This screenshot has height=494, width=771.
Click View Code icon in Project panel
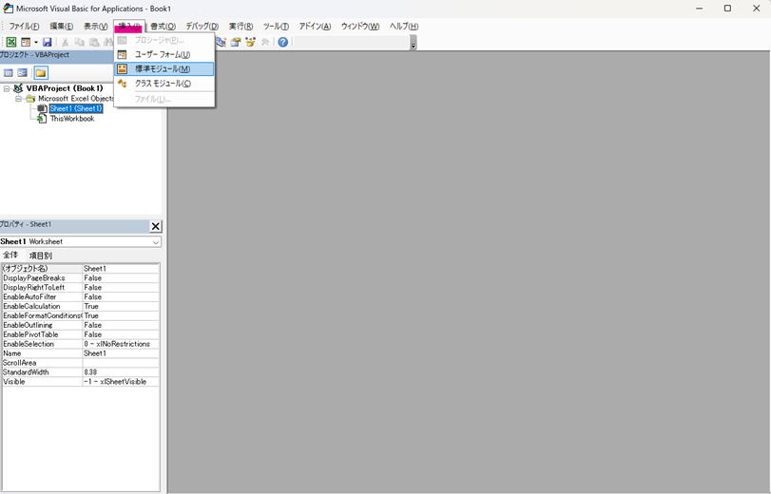pos(9,73)
